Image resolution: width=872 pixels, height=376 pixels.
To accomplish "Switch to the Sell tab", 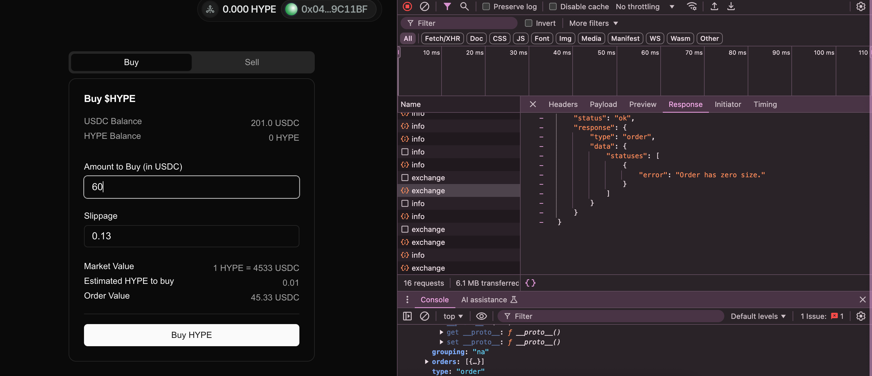I will coord(252,62).
